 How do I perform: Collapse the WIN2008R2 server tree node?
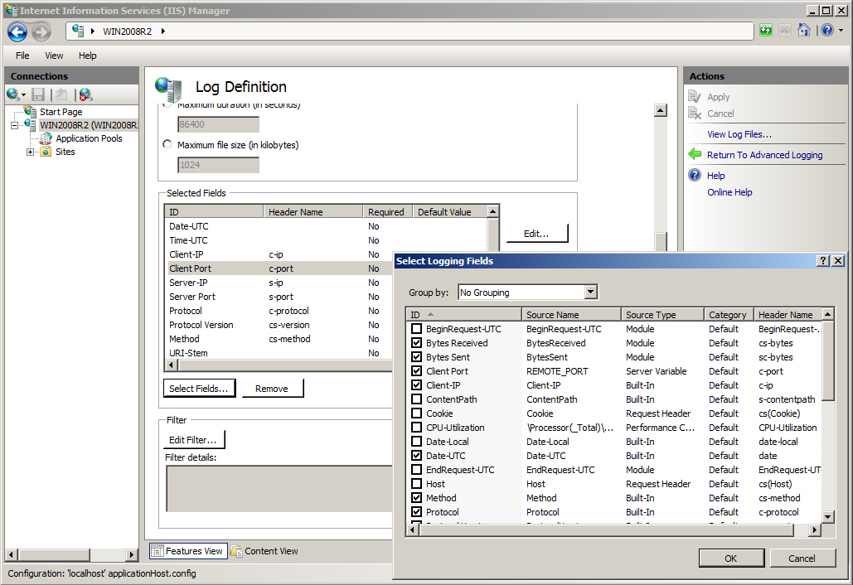tap(14, 125)
